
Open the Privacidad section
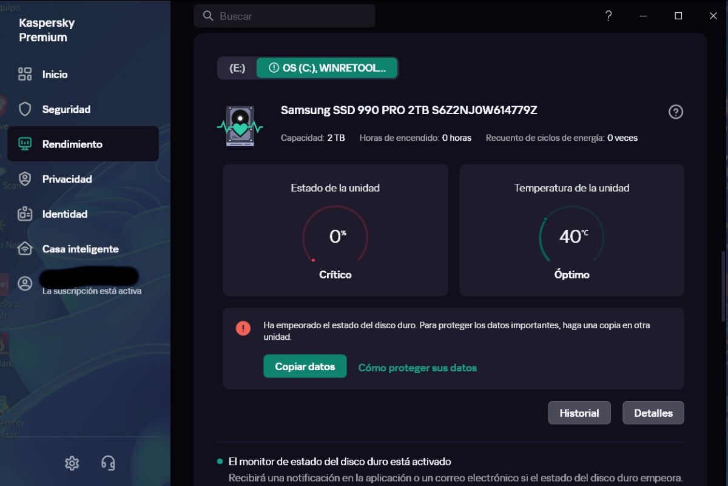pos(83,179)
